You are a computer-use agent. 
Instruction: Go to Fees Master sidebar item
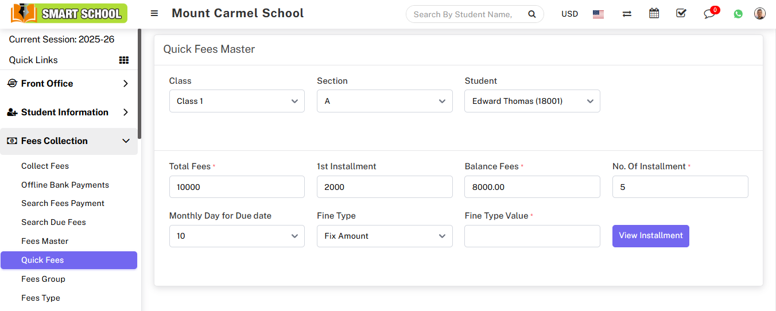coord(45,241)
